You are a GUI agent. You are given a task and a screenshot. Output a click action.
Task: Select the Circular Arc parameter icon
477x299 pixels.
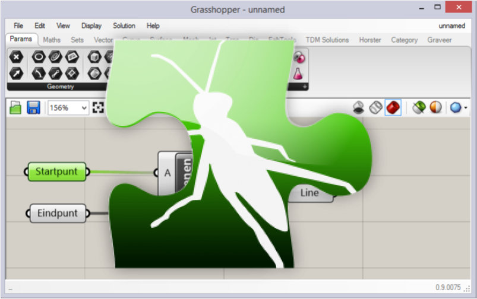click(39, 73)
